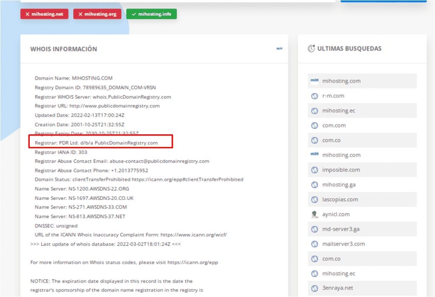This screenshot has width=435, height=297.
Task: Click the Registry Domain ID line
Action: (95, 88)
